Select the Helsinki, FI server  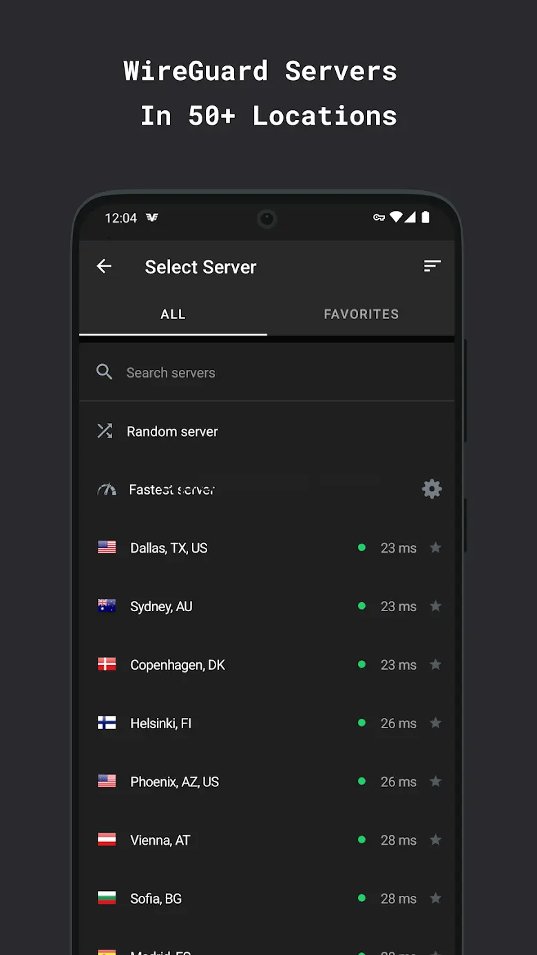(161, 723)
